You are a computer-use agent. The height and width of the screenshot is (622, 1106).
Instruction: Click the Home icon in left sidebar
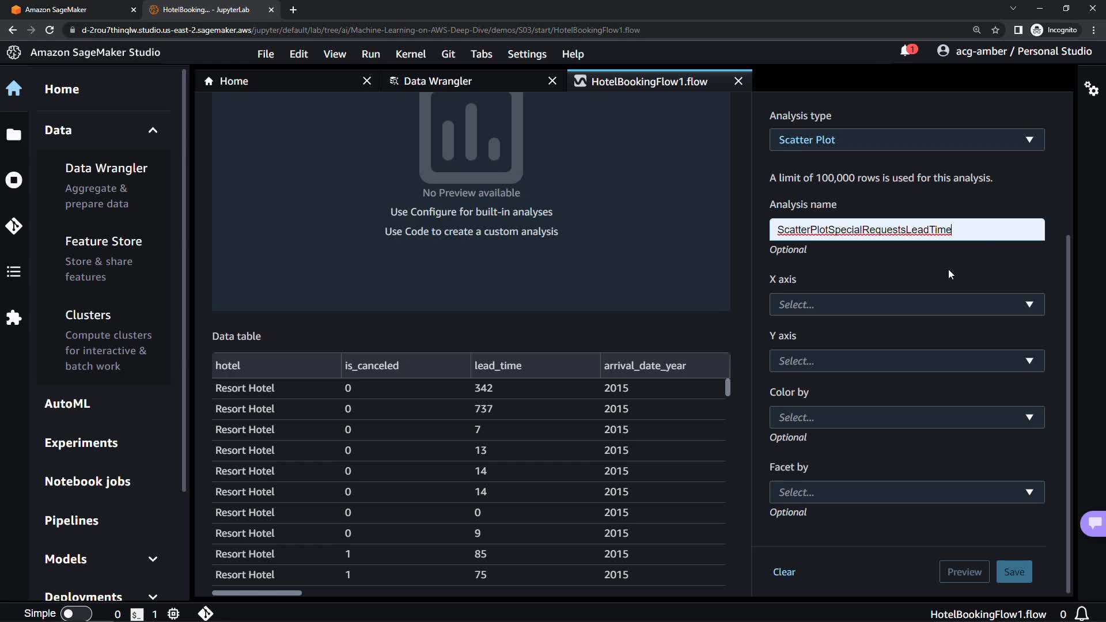coord(14,89)
